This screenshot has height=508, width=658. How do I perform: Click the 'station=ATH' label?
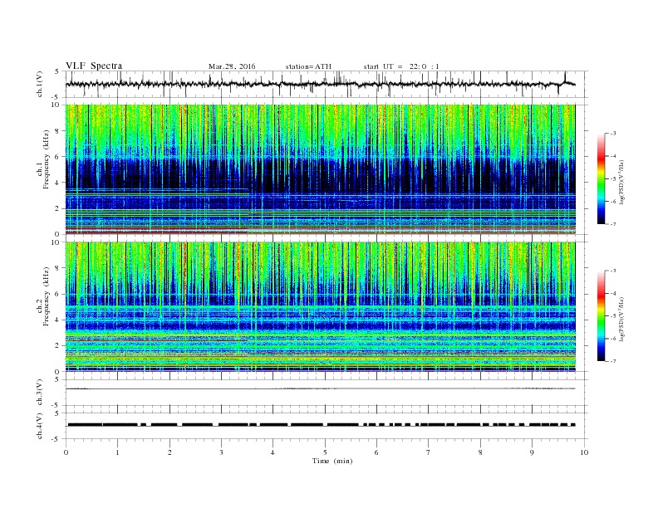click(308, 66)
